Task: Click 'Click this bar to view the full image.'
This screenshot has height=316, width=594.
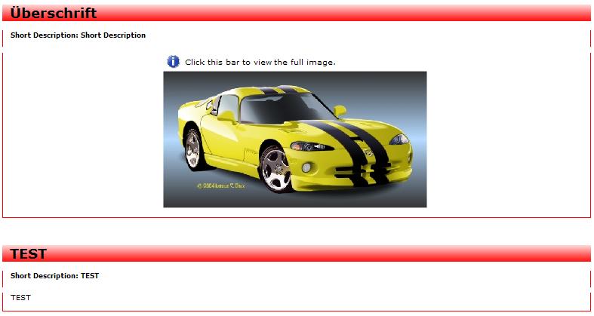Action: point(260,62)
